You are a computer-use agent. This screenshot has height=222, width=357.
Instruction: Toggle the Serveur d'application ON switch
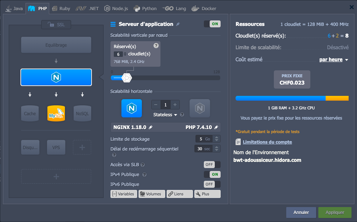coord(212,24)
